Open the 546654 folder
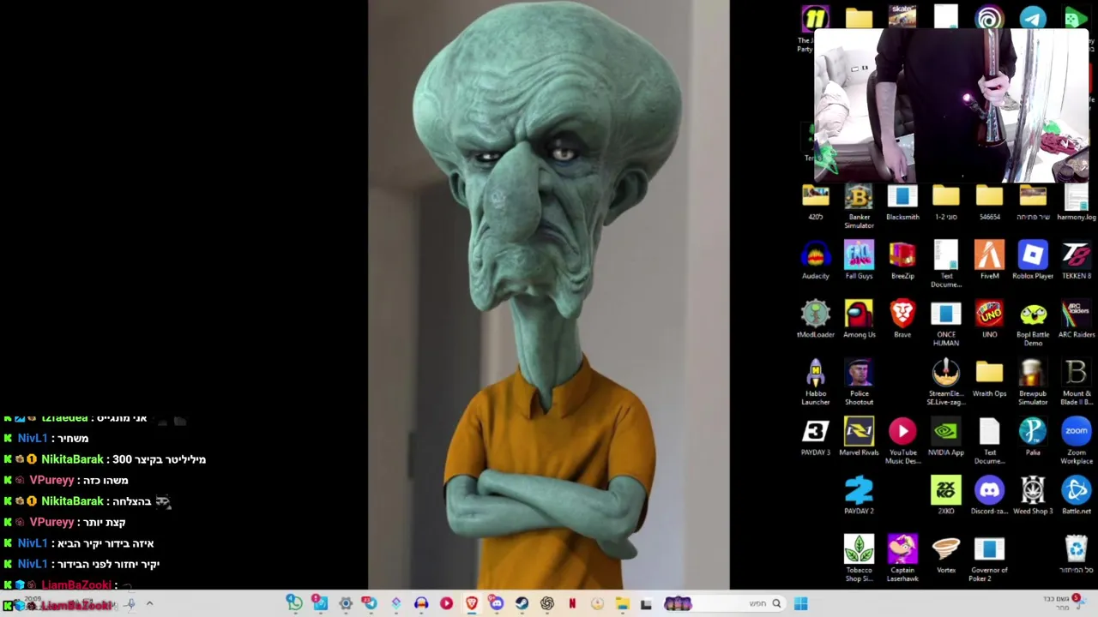The width and height of the screenshot is (1098, 617). tap(989, 203)
